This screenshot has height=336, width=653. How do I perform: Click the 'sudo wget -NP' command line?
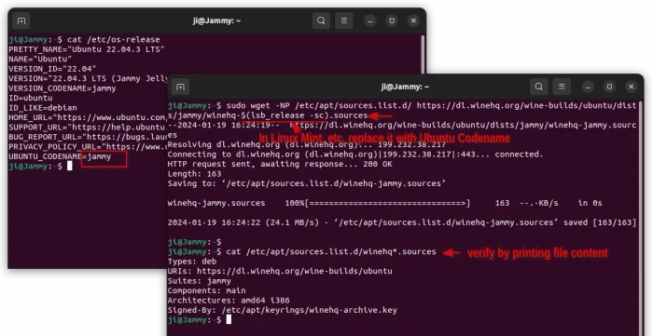(402, 111)
